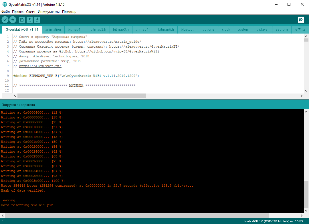
Task: Click editor vertical scrollbar down arrow
Action: (x=306, y=91)
